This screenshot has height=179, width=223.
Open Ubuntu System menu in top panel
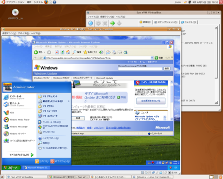coord(38,2)
